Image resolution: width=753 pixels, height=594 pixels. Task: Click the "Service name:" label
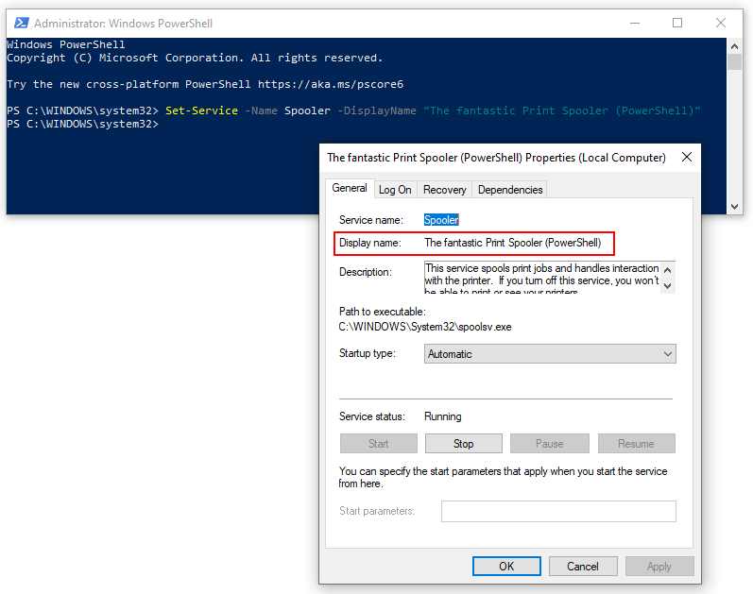point(371,220)
